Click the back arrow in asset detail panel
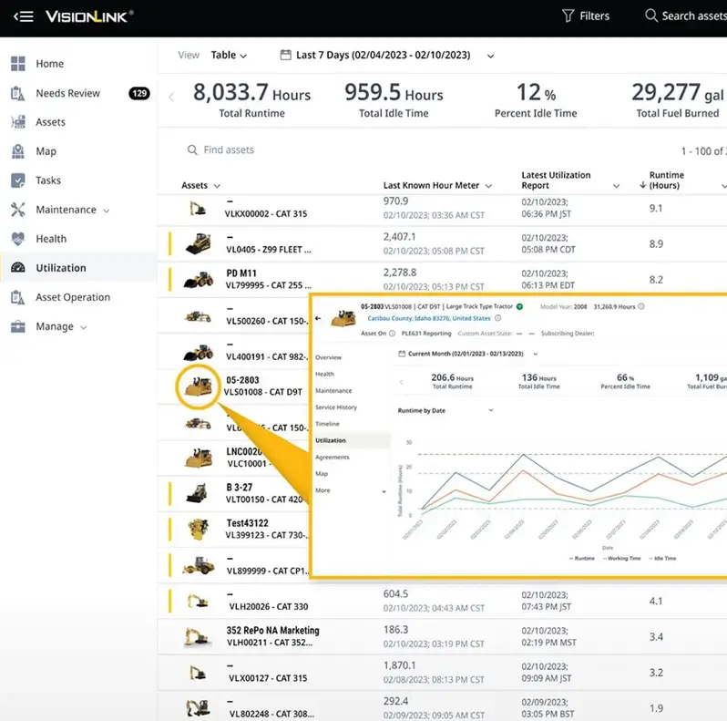This screenshot has width=727, height=721. [318, 319]
